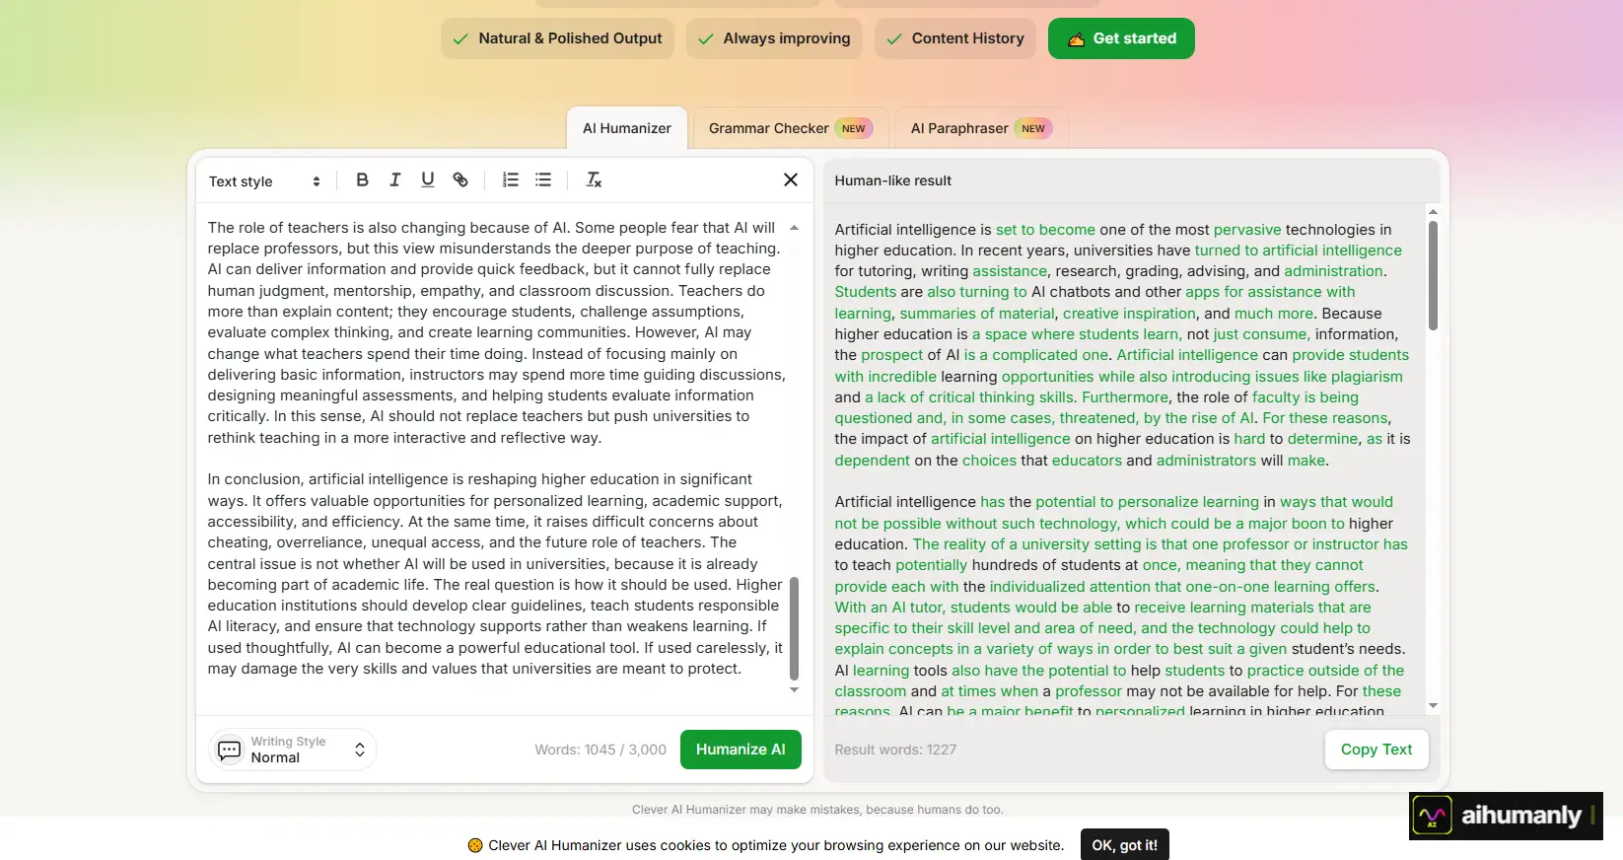Click the Words: 1045 / 3,000 counter
The width and height of the screenshot is (1623, 860).
click(x=600, y=750)
